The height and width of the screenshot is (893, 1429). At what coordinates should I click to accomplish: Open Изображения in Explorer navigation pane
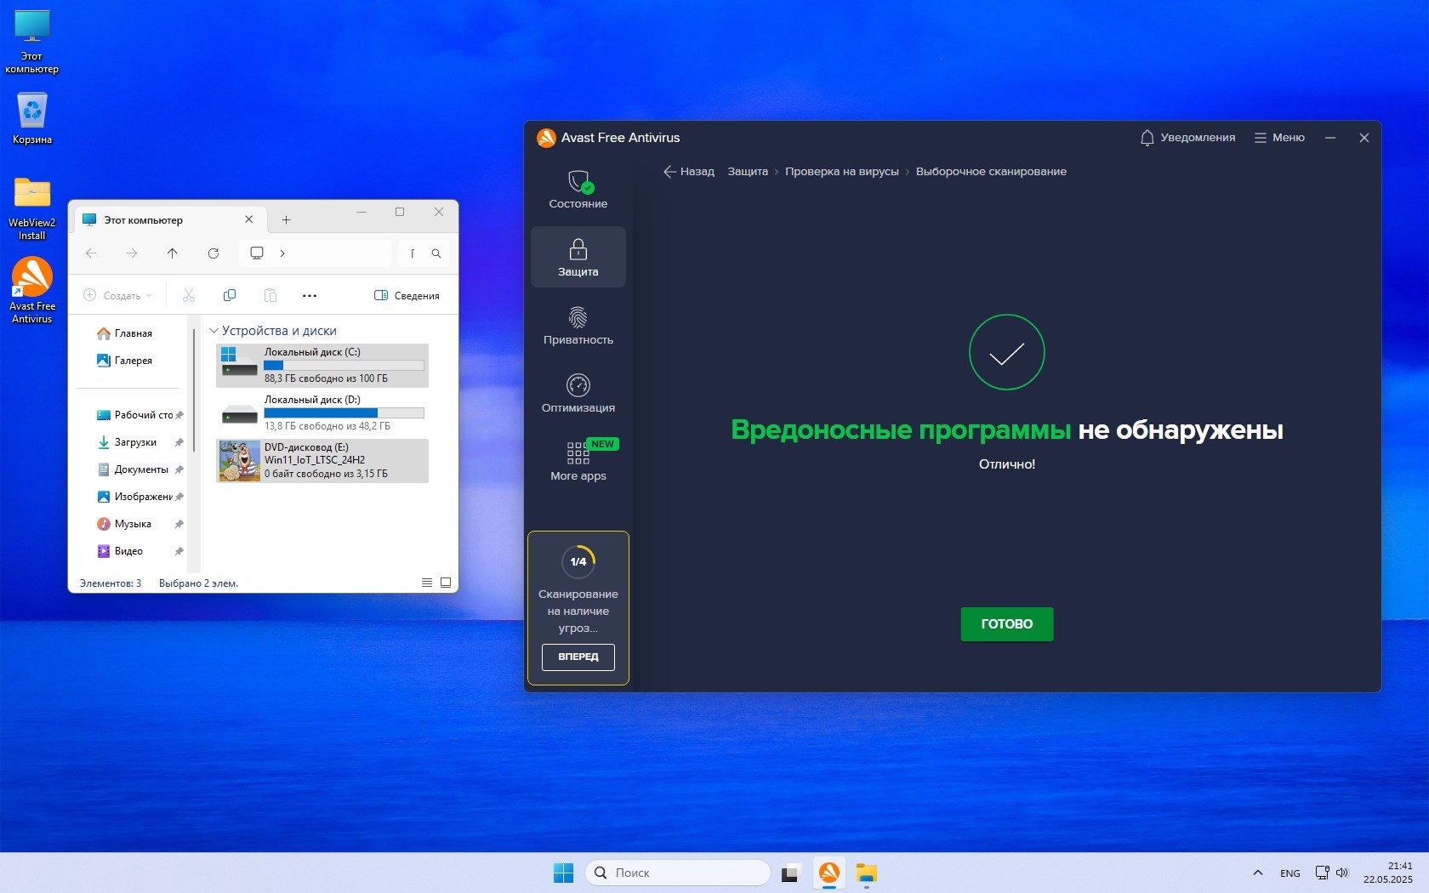point(139,497)
